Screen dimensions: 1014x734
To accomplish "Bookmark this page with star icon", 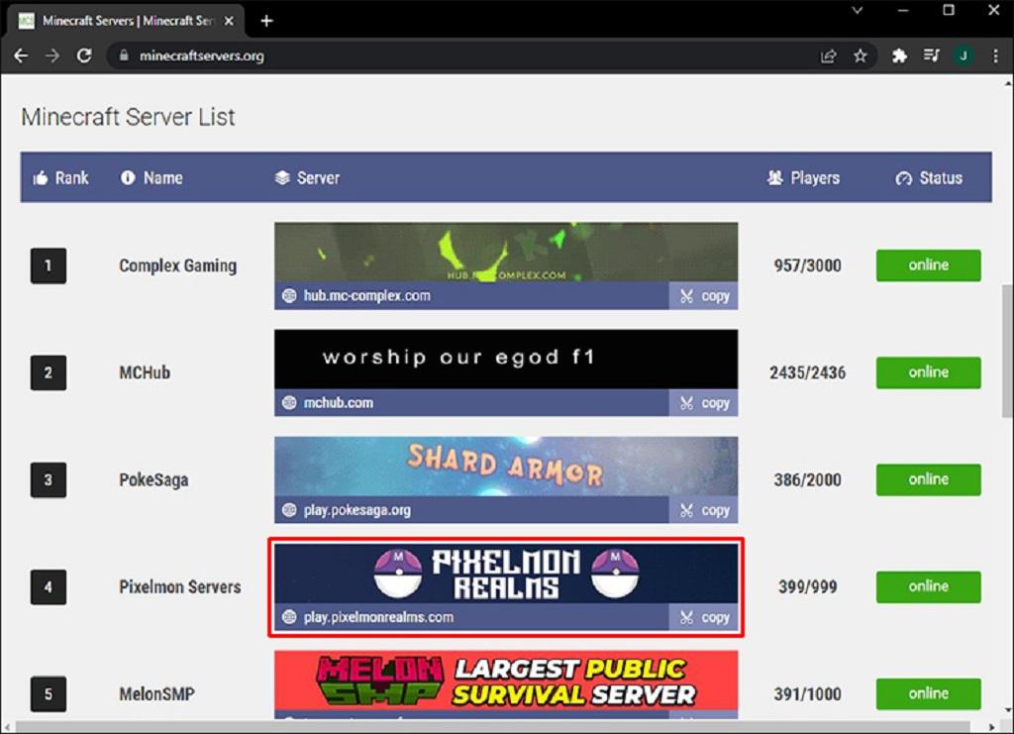I will (x=861, y=56).
